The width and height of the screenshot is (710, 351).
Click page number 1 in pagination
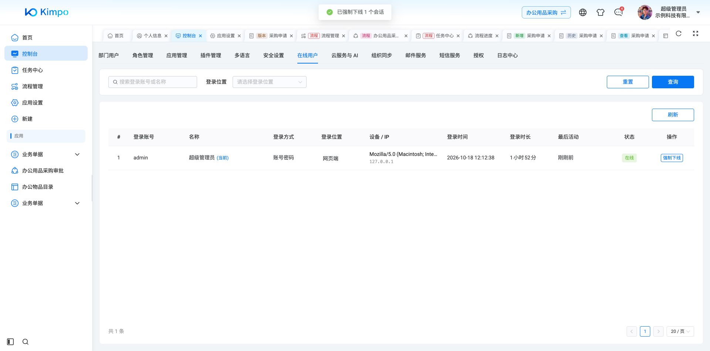[x=645, y=331]
